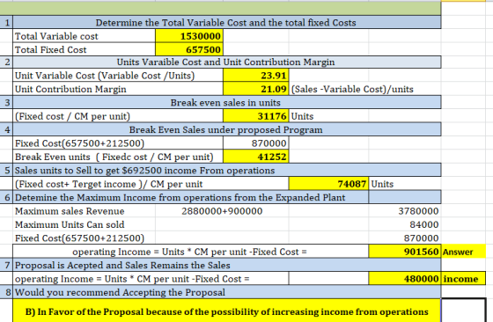Viewport: 493px width, 322px height.
Task: Click the section number 8 cell
Action: pos(6,292)
